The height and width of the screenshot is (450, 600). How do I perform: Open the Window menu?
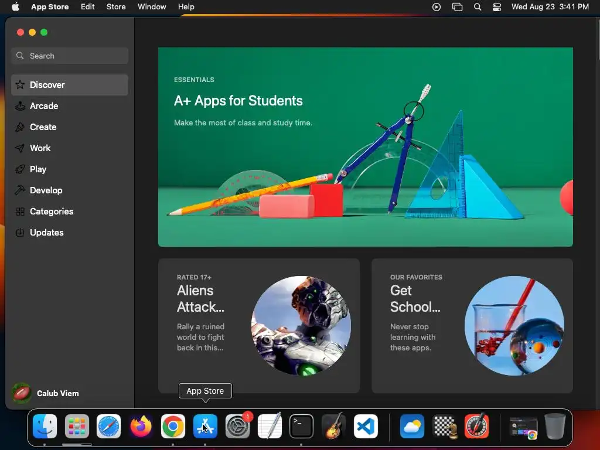(152, 6)
